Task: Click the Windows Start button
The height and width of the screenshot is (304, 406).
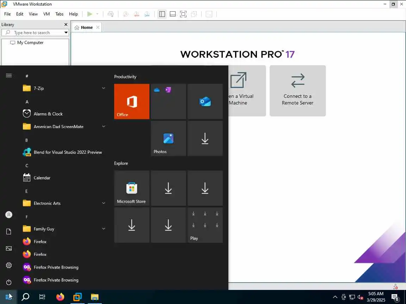Action: pyautogui.click(x=8, y=297)
